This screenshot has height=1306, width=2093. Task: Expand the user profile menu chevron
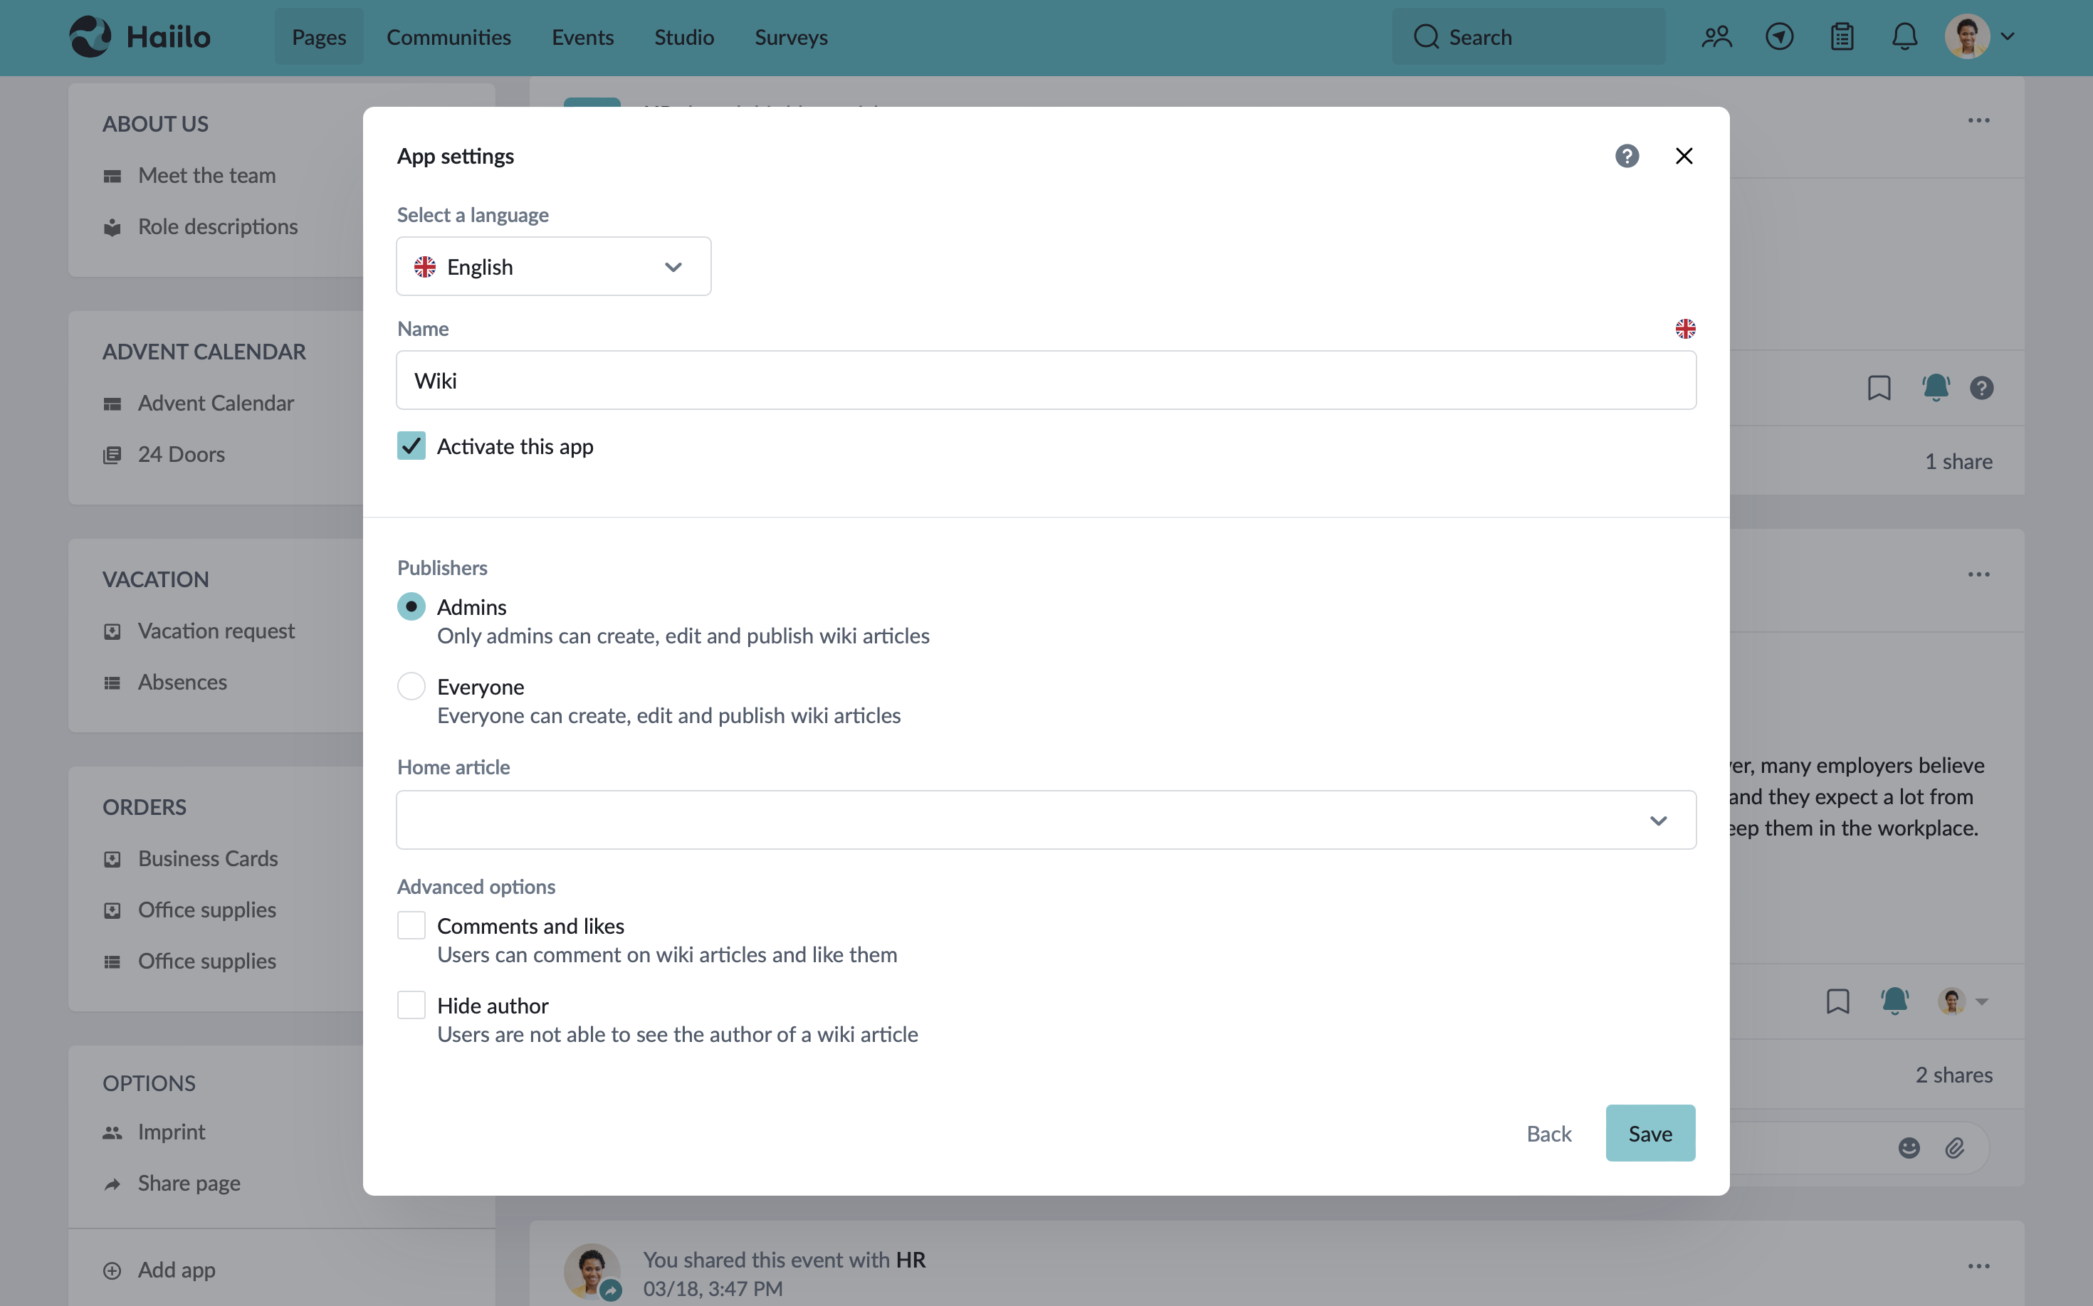pyautogui.click(x=2008, y=36)
